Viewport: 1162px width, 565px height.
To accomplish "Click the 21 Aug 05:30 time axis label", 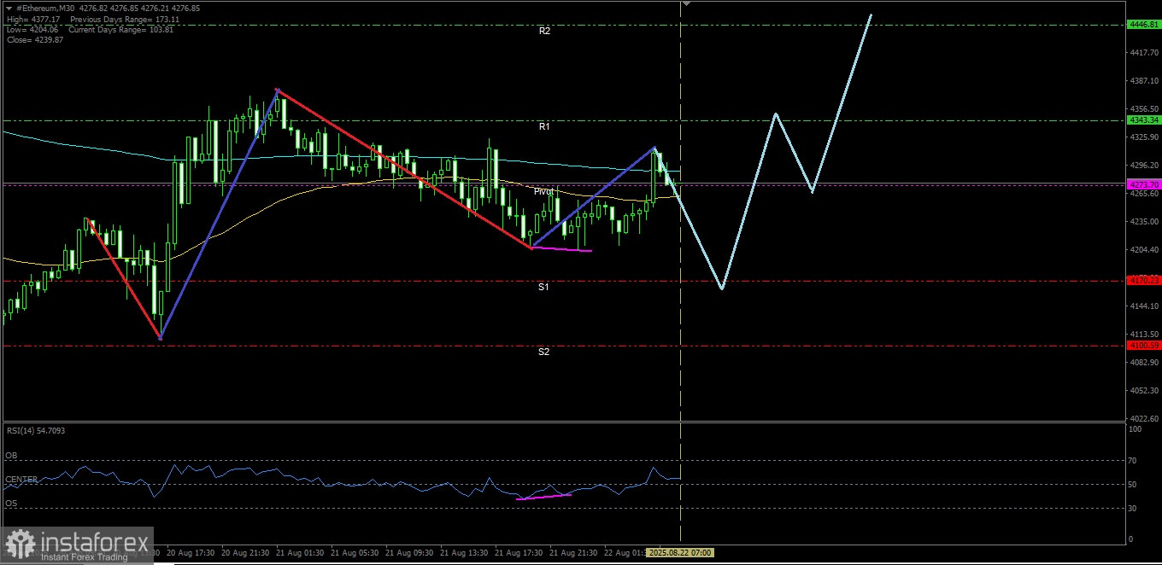I will pos(354,553).
